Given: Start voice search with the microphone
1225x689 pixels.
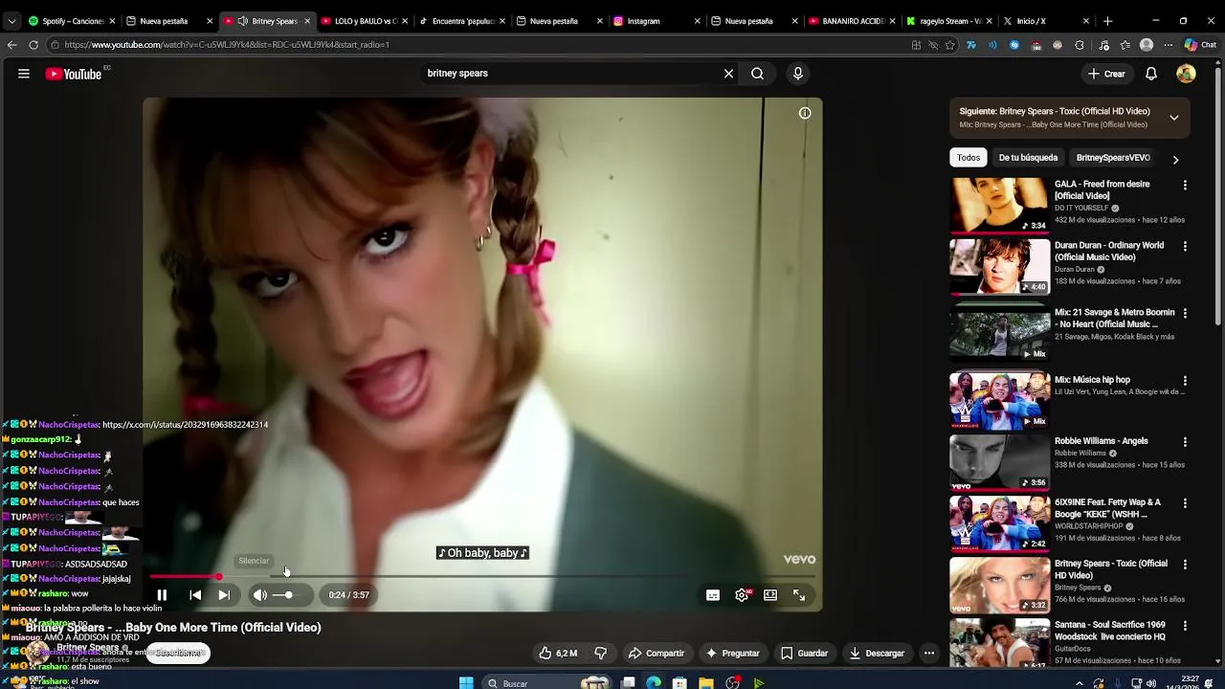Looking at the screenshot, I should coord(798,74).
